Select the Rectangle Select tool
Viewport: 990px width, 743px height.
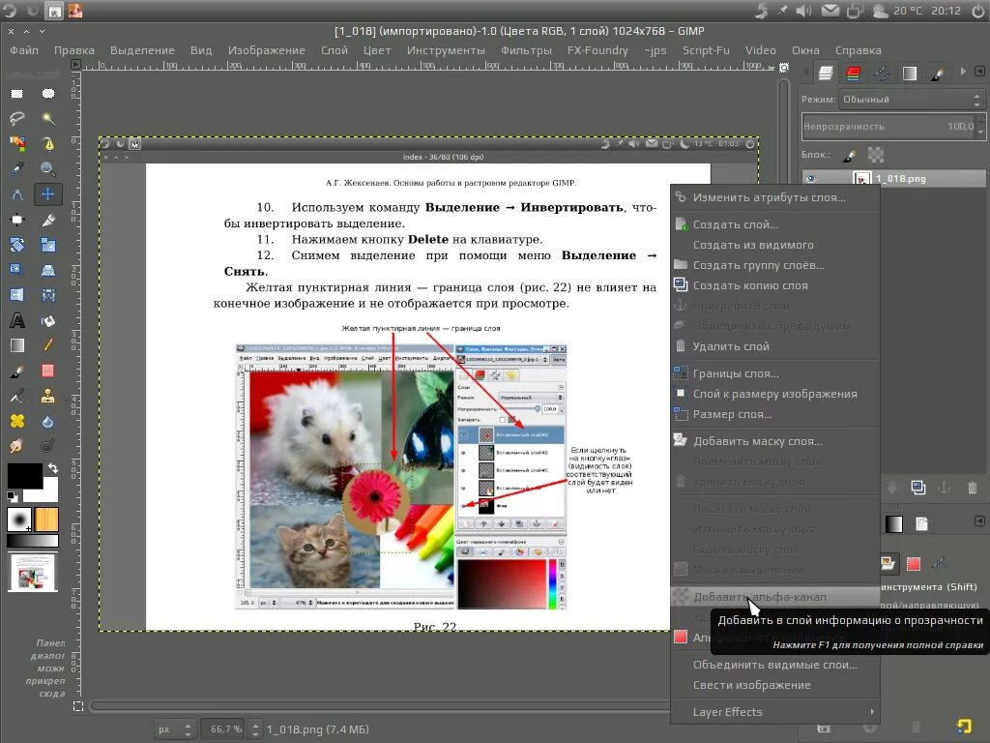(x=17, y=94)
